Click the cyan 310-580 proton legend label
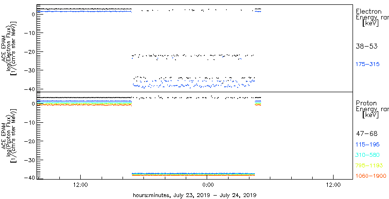389x199 pixels. [x=368, y=155]
